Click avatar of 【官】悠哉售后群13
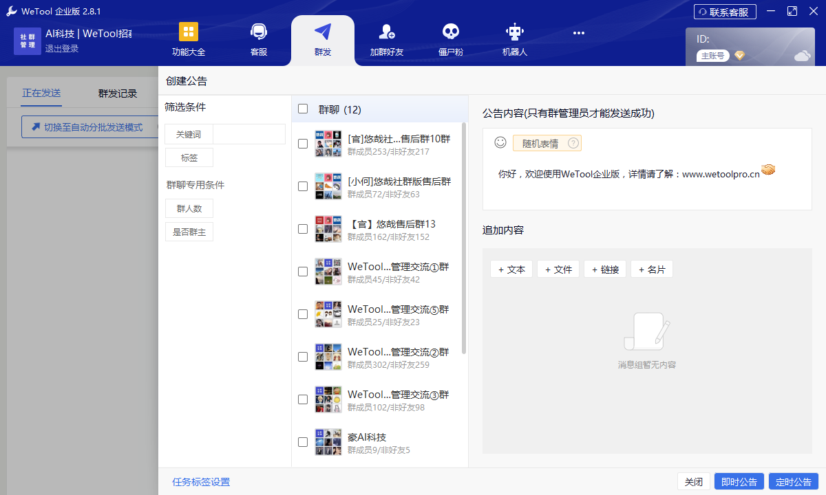The image size is (826, 495). [328, 229]
